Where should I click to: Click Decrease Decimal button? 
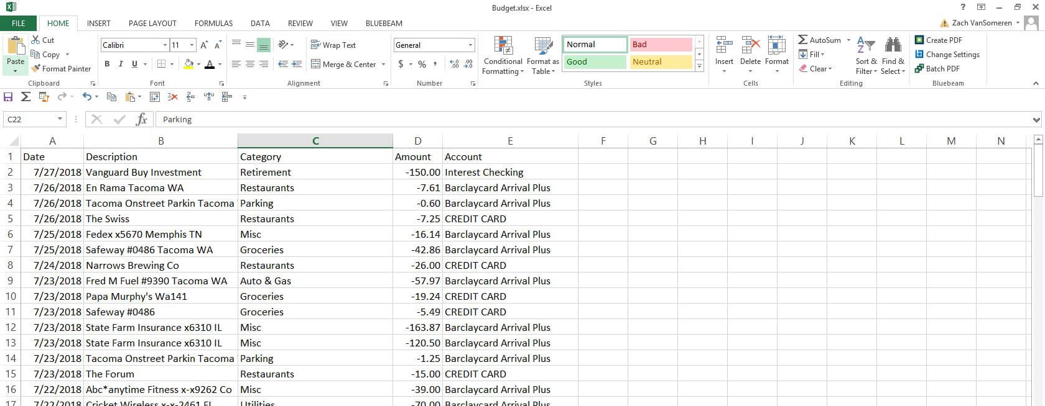pyautogui.click(x=468, y=64)
